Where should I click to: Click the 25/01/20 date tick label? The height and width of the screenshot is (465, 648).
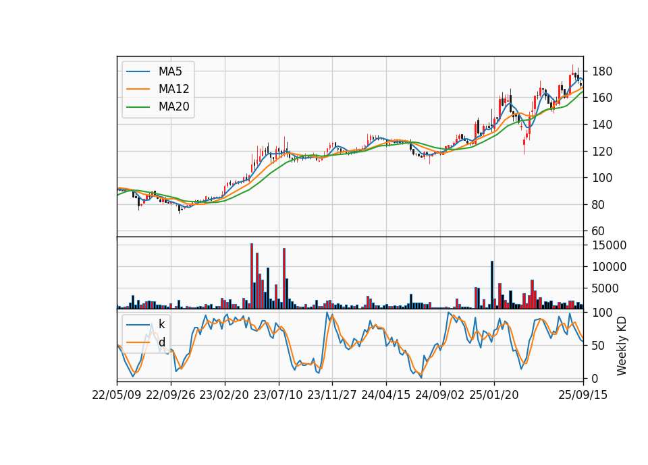click(494, 395)
